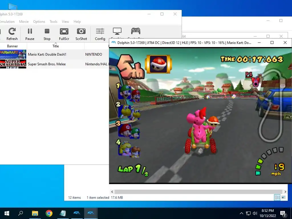
Task: Maximize the Mario Kart game window
Action: [272, 43]
